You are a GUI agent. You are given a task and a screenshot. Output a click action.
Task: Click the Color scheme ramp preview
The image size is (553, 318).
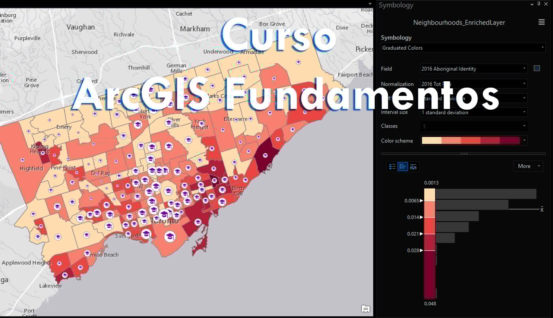[470, 140]
